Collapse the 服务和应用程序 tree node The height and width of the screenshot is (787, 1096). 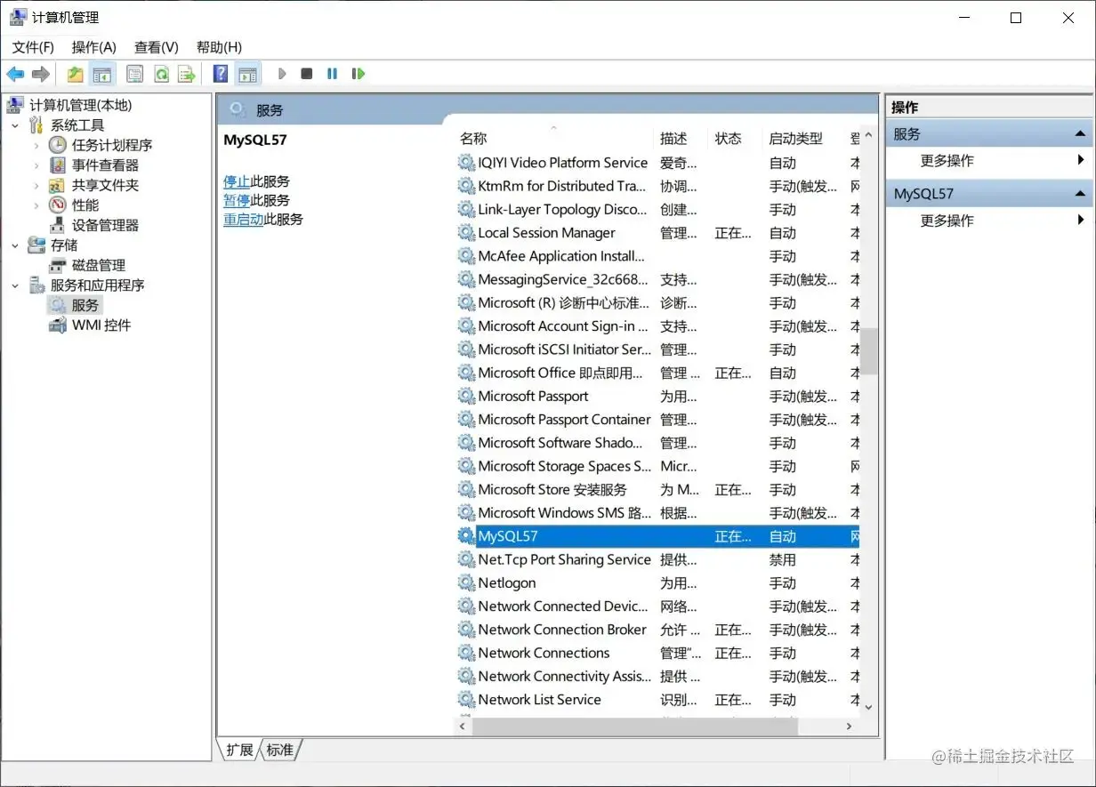[x=15, y=285]
